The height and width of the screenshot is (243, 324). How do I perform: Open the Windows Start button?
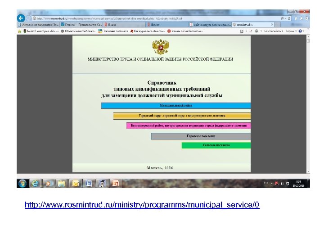pyautogui.click(x=22, y=184)
